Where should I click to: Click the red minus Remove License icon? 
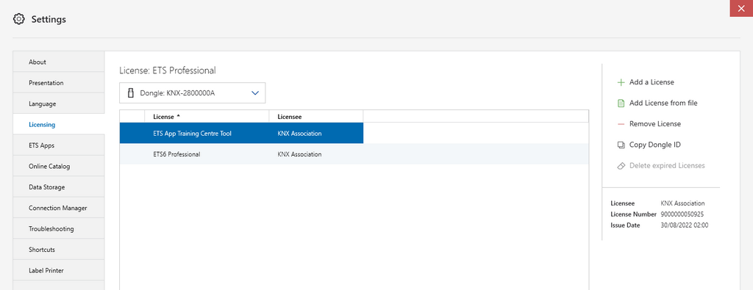point(621,124)
